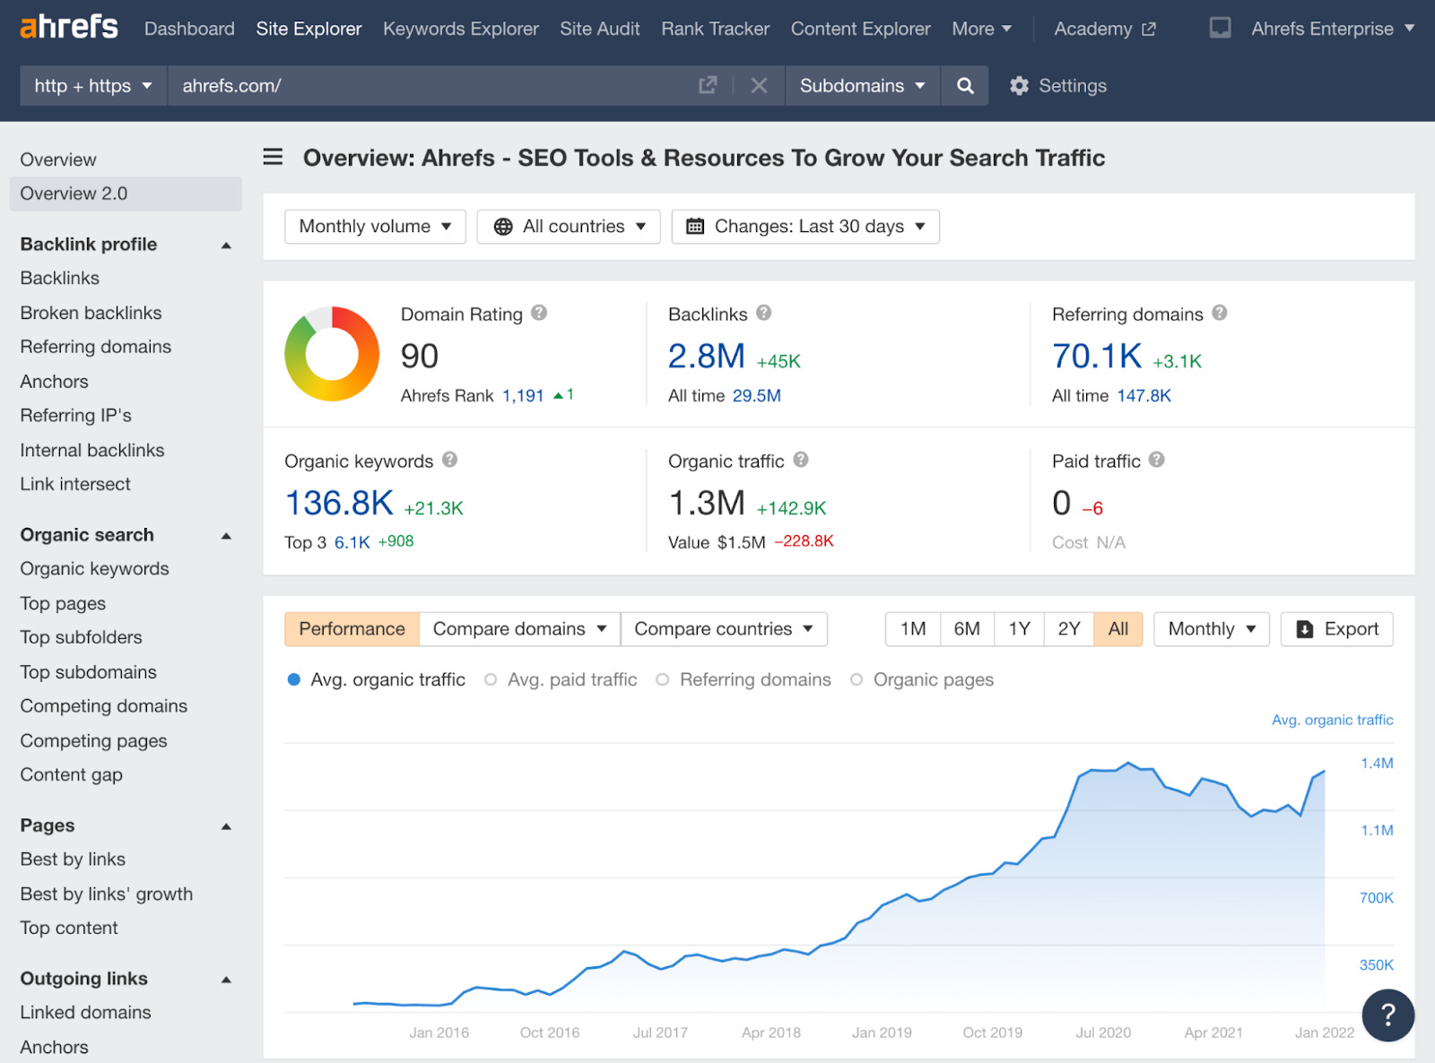The image size is (1435, 1063).
Task: Open the Subdomains mode dropdown
Action: tap(862, 86)
